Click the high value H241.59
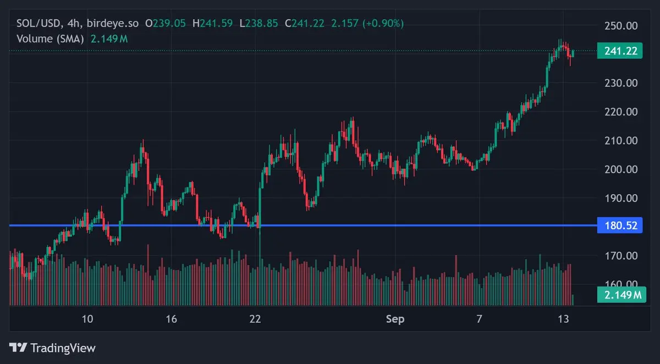Screen dimensions: 660x364 [x=212, y=24]
